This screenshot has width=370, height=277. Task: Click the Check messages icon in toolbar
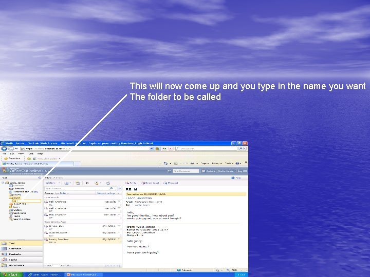coord(107,183)
